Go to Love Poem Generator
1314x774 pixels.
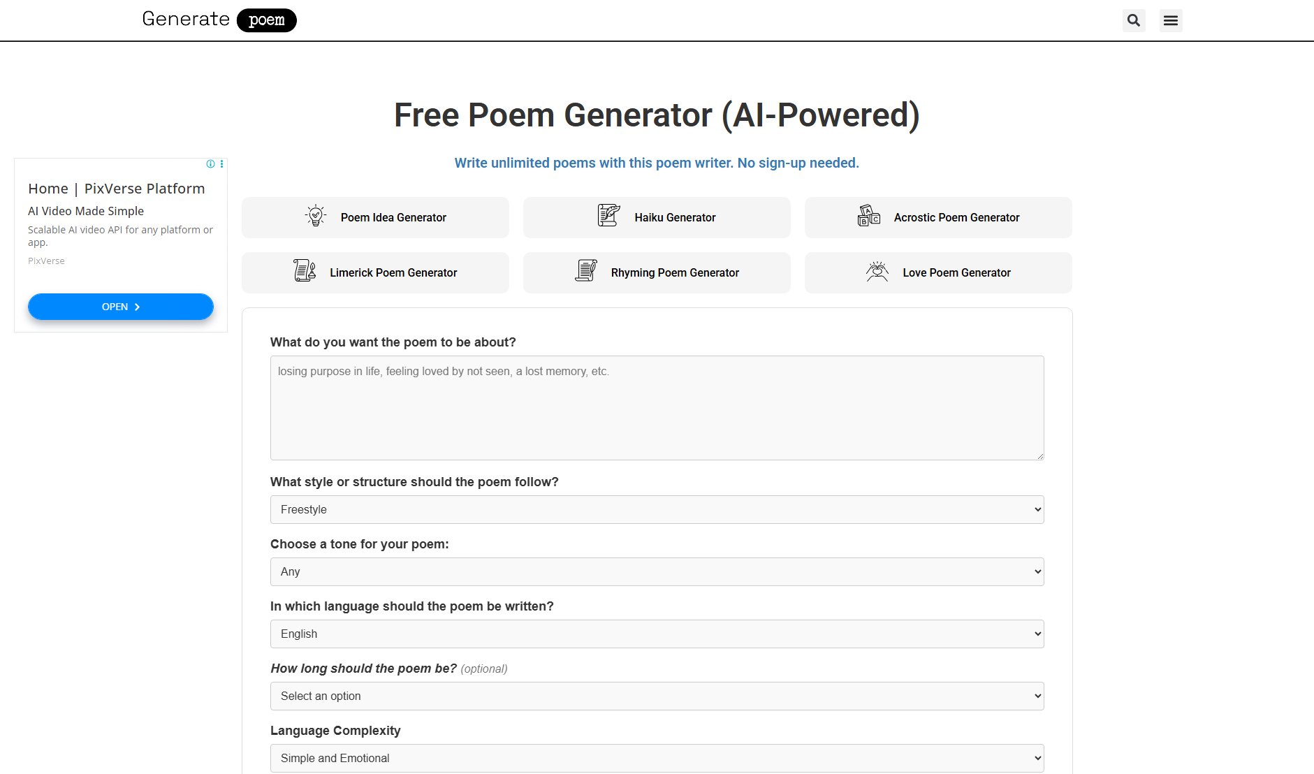(956, 273)
